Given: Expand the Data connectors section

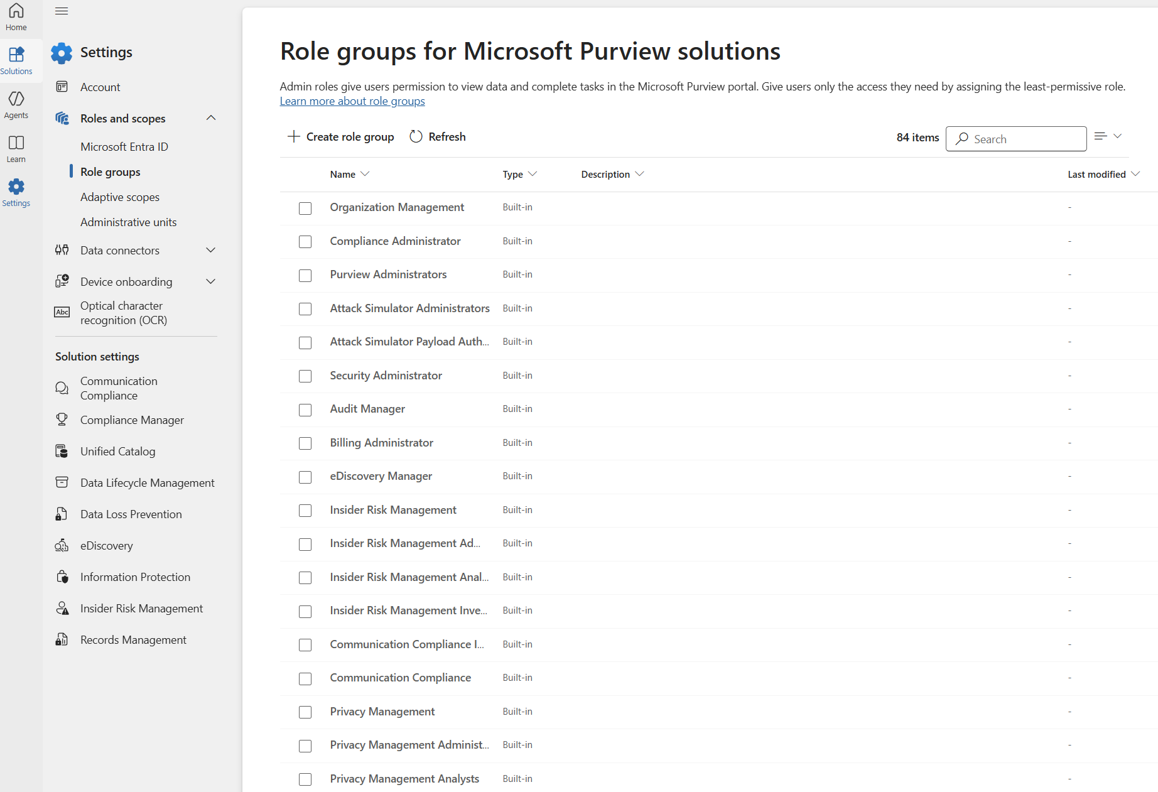Looking at the screenshot, I should 210,250.
